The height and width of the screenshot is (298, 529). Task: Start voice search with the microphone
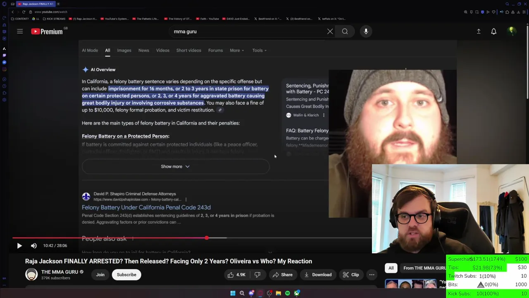pyautogui.click(x=366, y=31)
